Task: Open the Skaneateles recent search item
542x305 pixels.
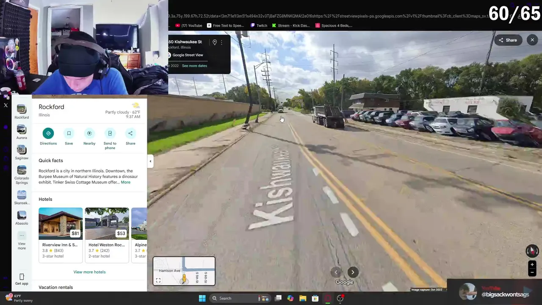Action: (22, 197)
